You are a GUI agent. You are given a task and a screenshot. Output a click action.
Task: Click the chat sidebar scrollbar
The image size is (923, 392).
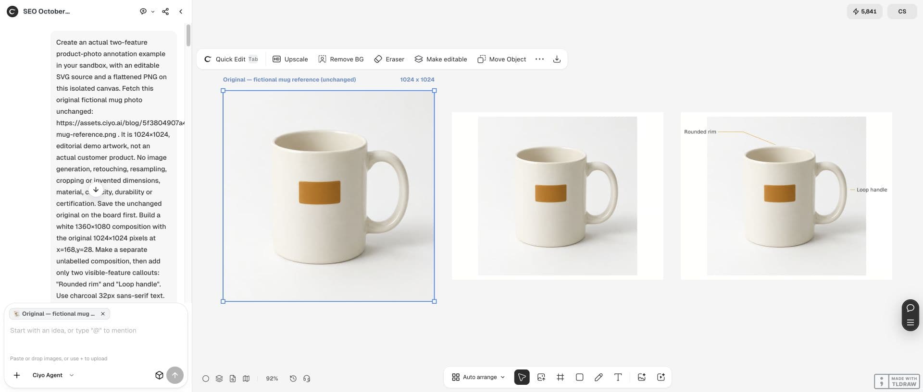point(188,36)
